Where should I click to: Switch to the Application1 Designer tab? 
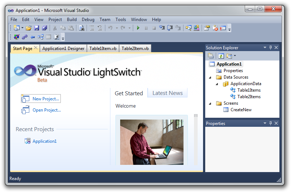click(x=63, y=49)
